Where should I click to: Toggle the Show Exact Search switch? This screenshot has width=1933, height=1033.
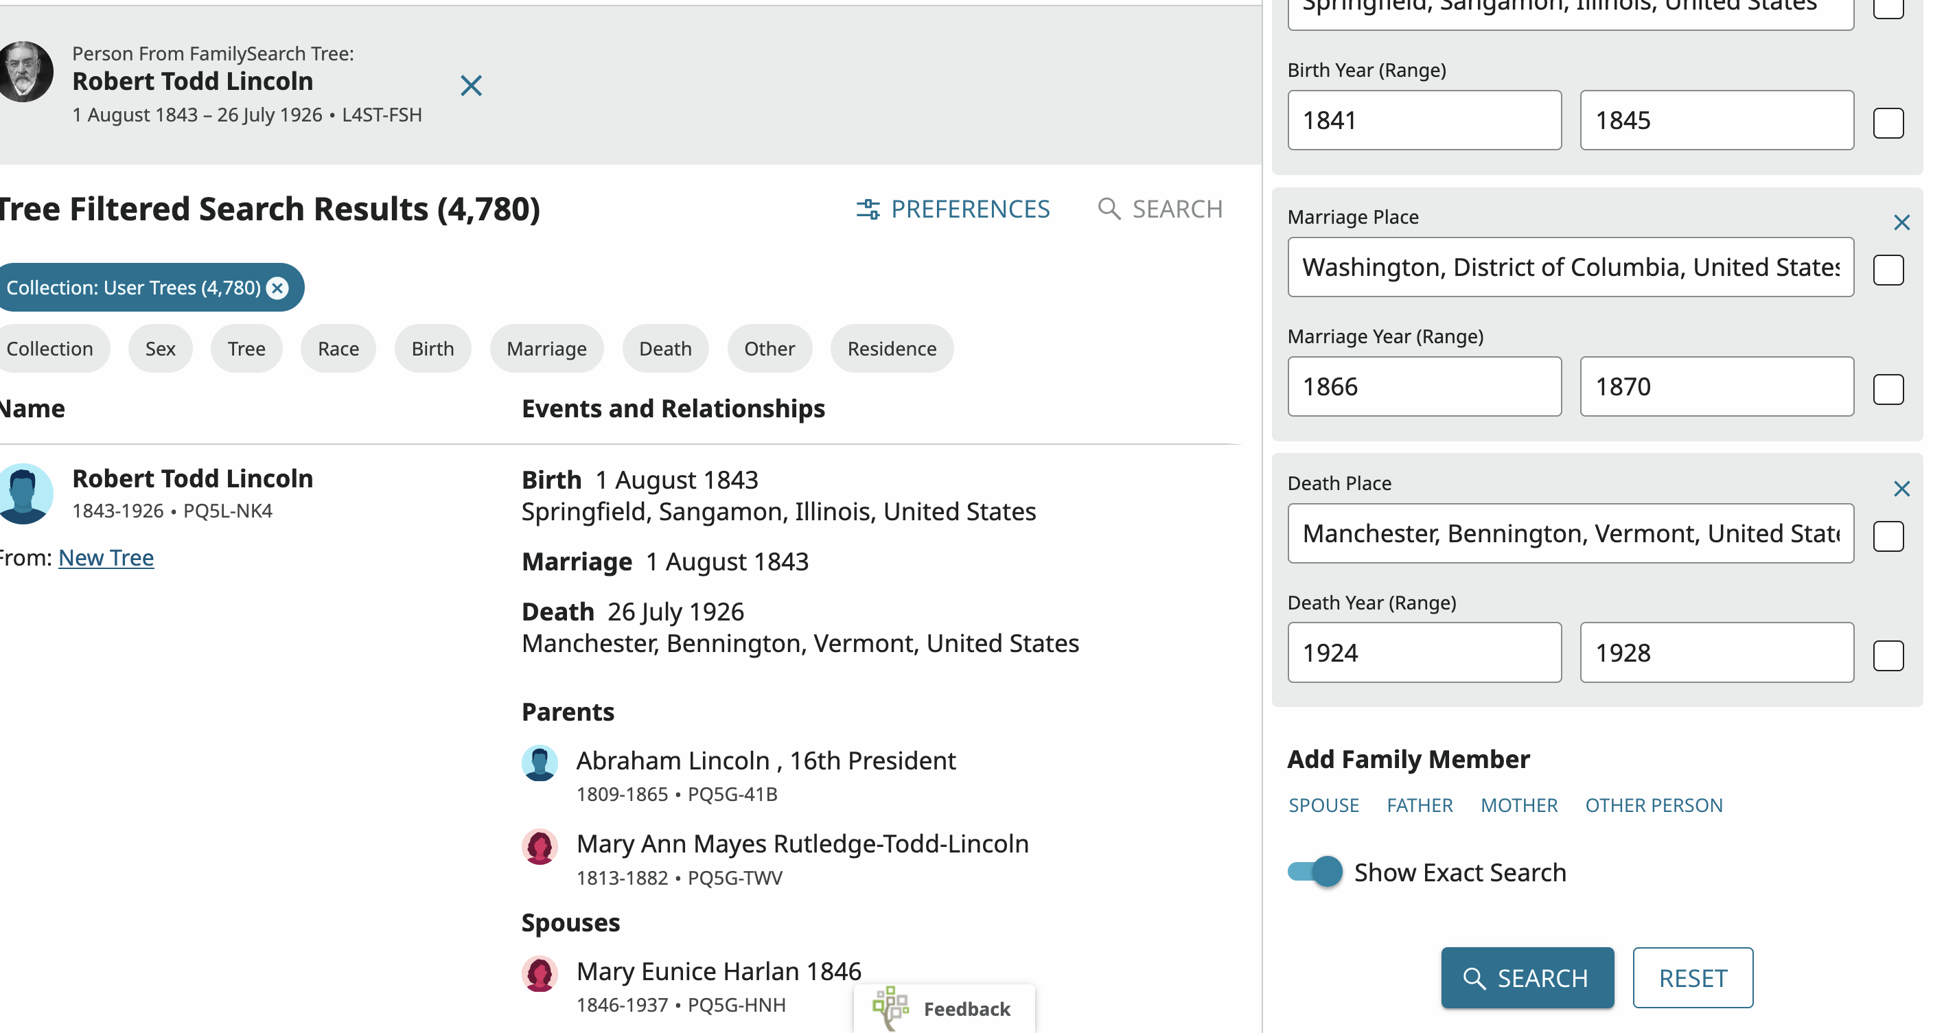1315,872
